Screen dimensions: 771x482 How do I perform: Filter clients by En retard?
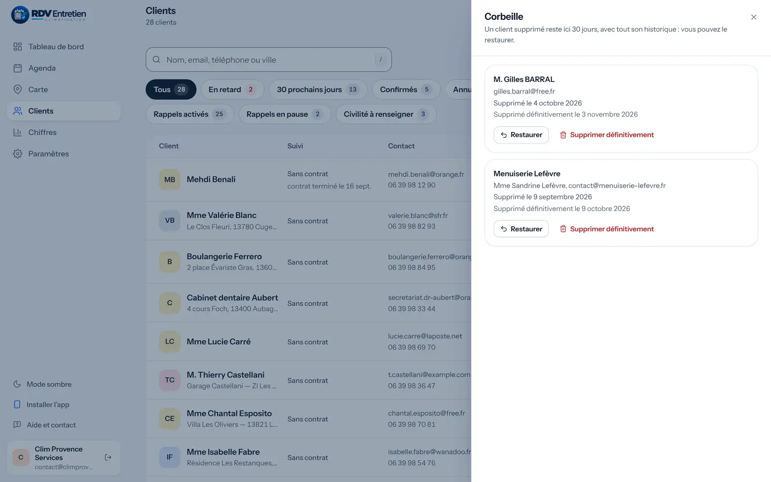pos(232,90)
